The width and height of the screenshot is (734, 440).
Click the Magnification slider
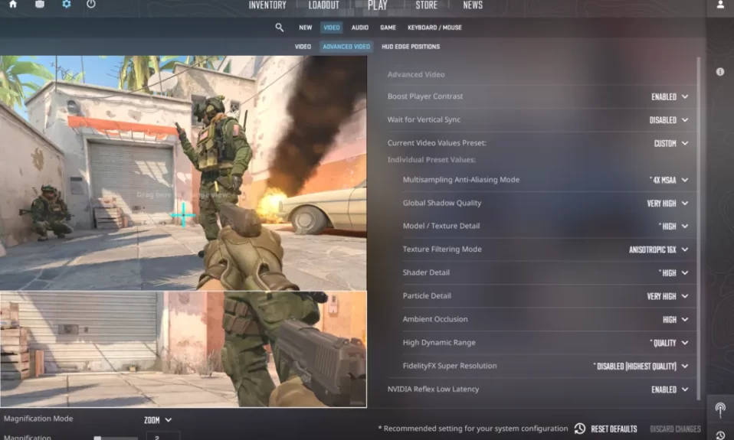(116, 438)
